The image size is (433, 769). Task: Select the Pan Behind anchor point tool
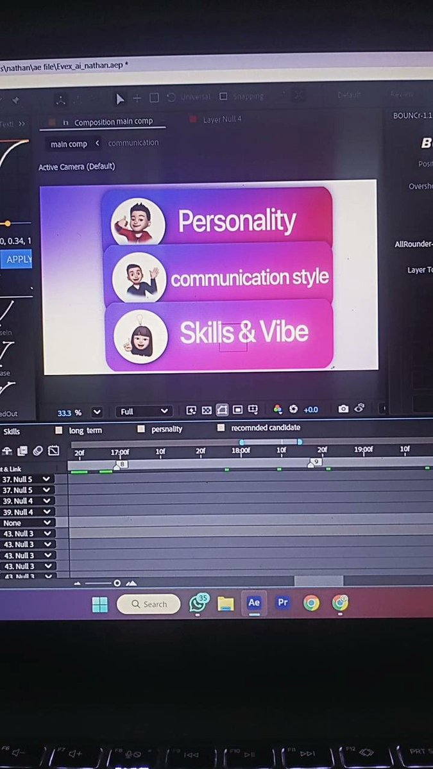137,98
